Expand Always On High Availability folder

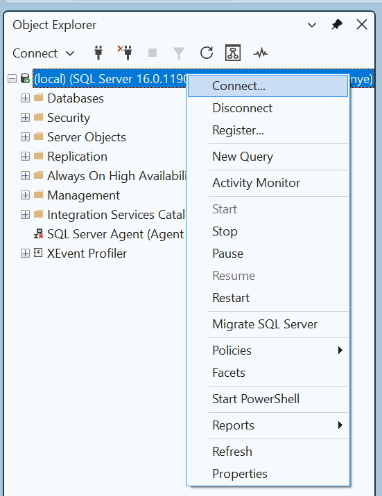tap(25, 175)
